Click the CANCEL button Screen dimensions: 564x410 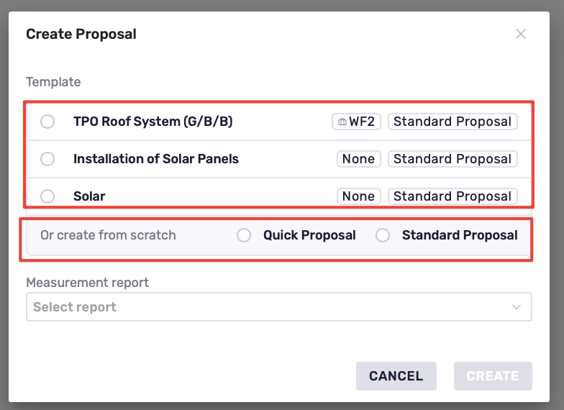point(396,375)
